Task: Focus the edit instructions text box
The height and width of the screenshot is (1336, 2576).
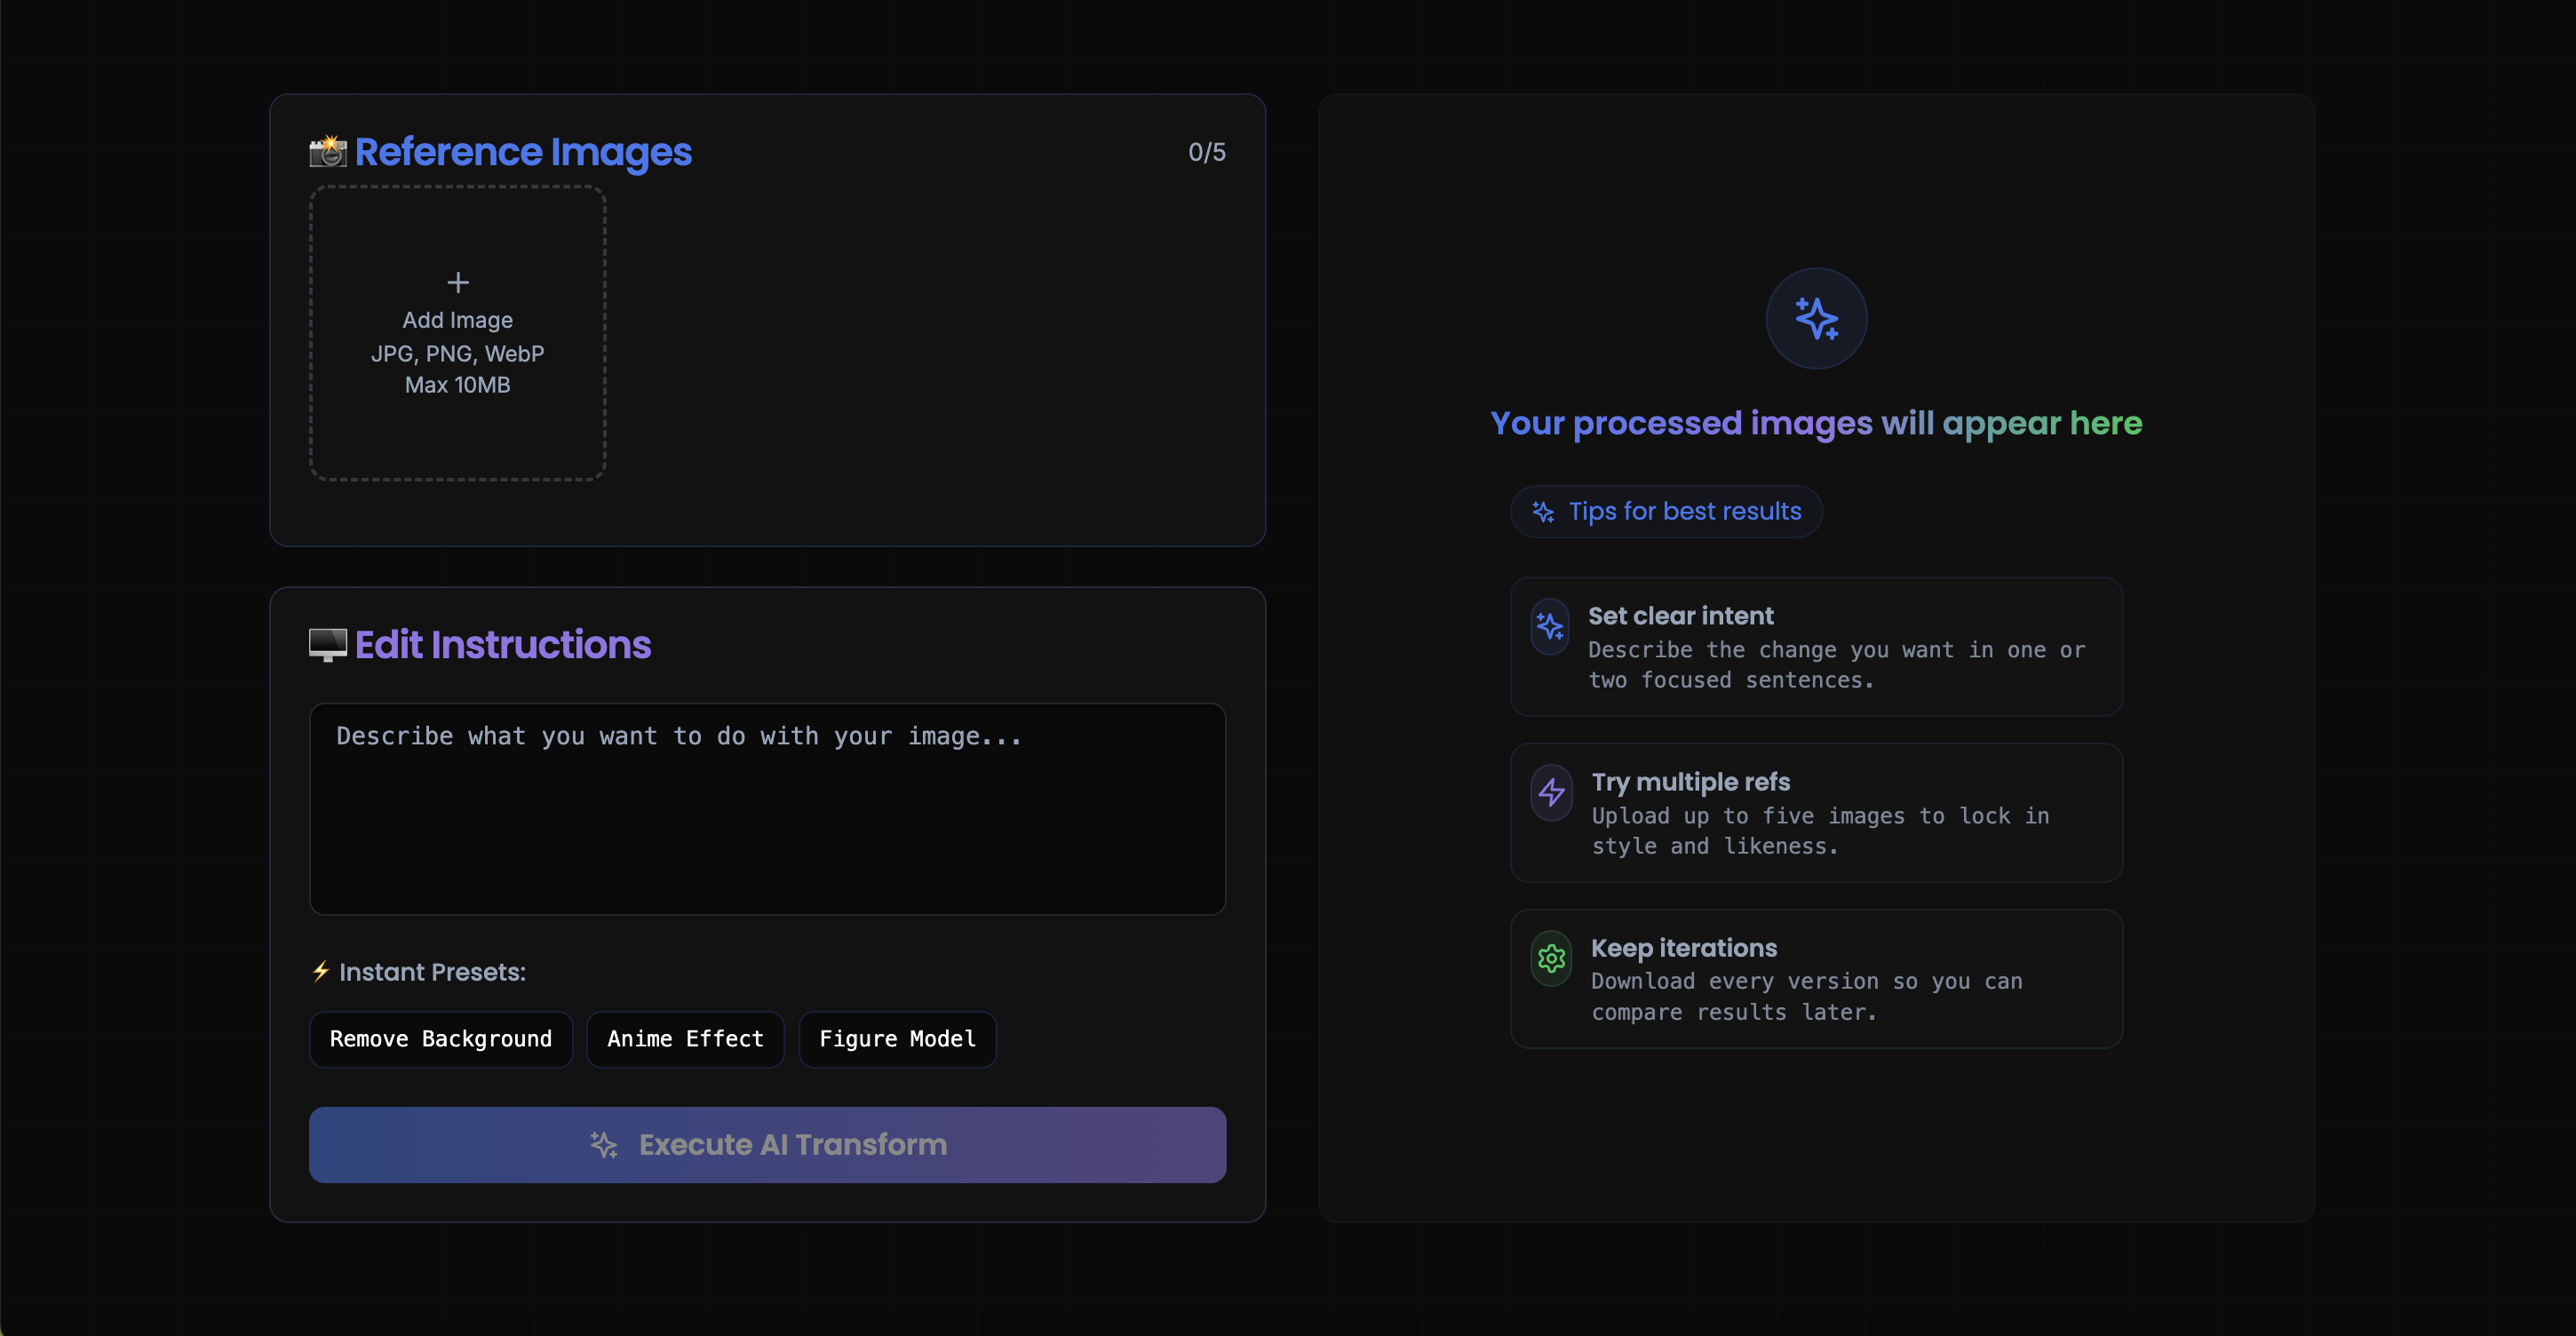Action: click(x=767, y=808)
